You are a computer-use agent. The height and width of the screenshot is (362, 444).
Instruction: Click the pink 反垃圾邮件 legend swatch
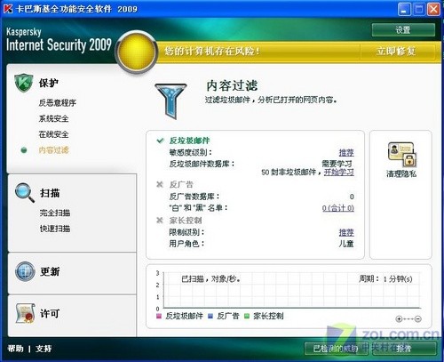[x=159, y=316]
